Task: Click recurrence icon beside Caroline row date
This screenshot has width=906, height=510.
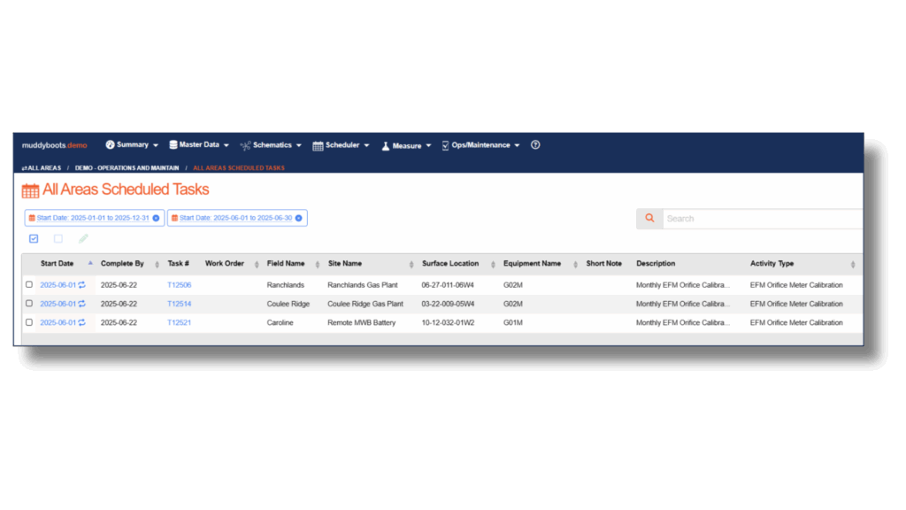Action: [82, 322]
